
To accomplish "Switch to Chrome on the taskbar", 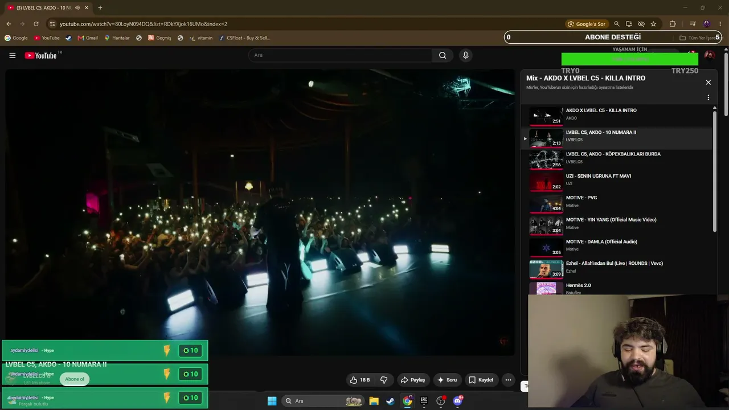I will (407, 401).
